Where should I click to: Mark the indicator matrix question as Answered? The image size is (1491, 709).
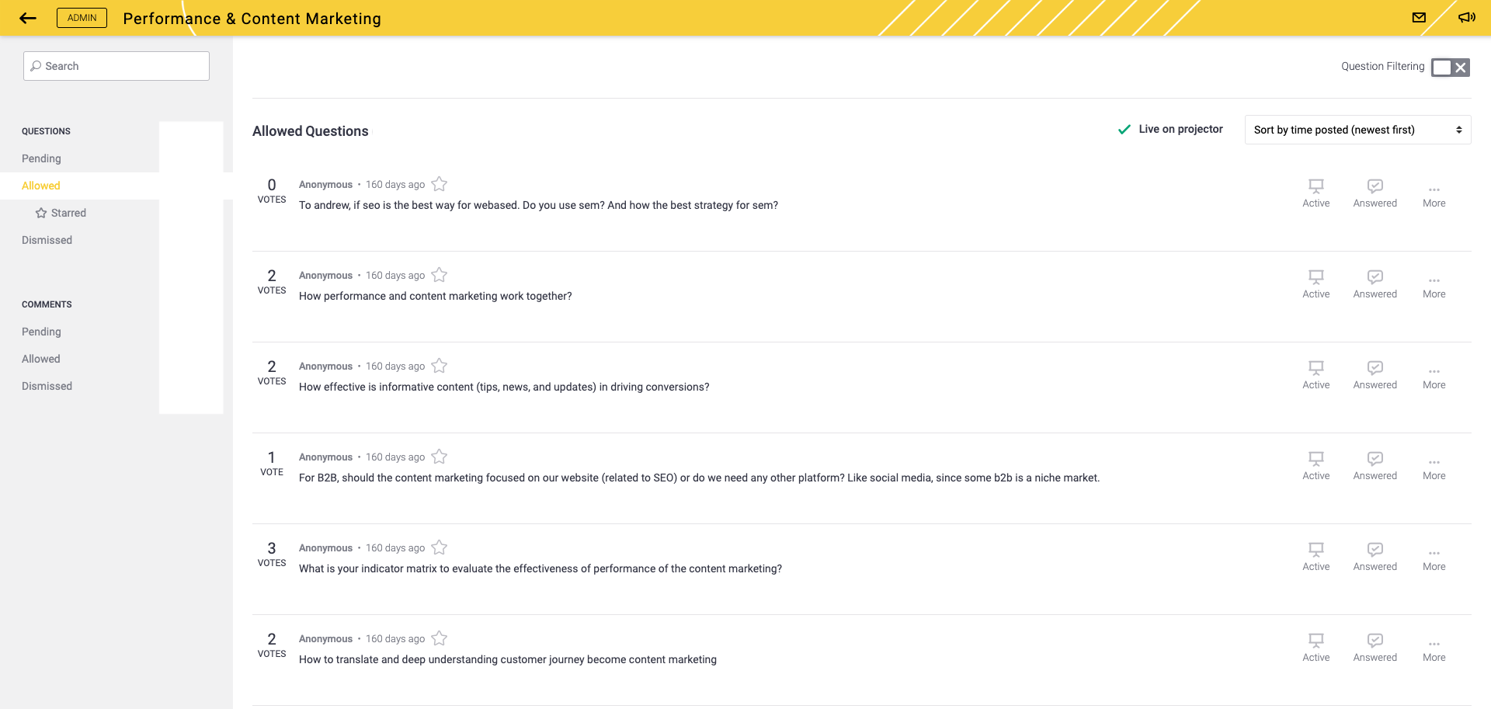tap(1375, 556)
